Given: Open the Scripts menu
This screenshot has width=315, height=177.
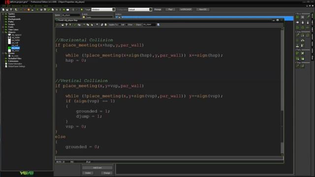Looking at the screenshot, I should tap(25, 6).
